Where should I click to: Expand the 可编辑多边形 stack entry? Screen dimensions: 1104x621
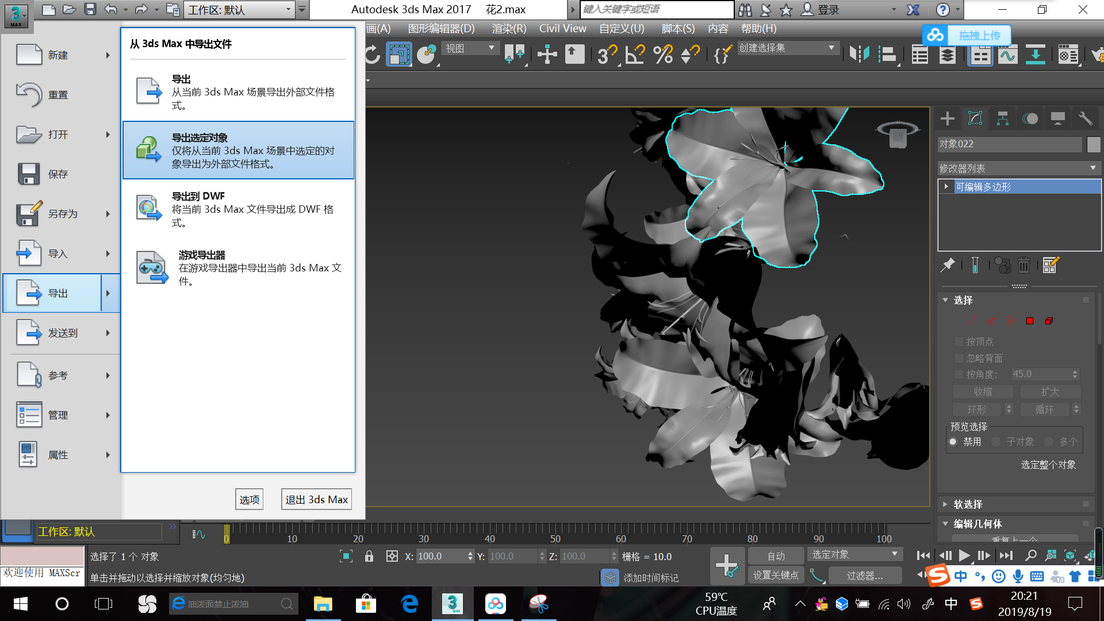pyautogui.click(x=946, y=186)
